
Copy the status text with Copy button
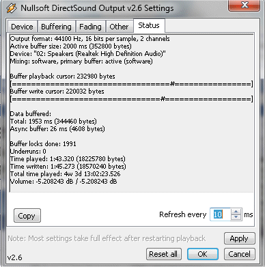(x=27, y=216)
